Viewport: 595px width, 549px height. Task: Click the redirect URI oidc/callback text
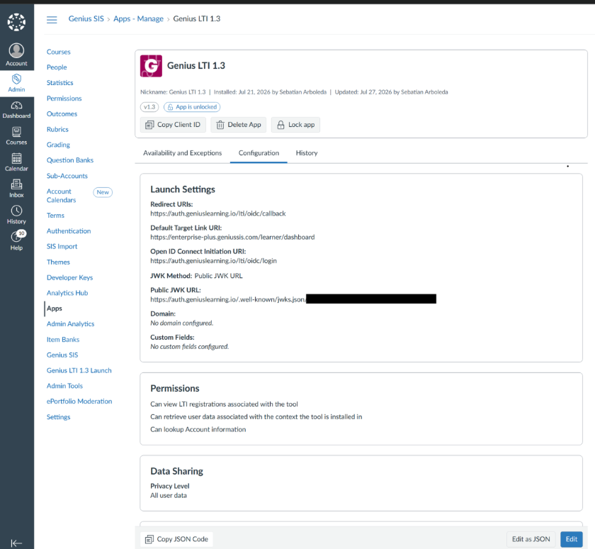218,213
